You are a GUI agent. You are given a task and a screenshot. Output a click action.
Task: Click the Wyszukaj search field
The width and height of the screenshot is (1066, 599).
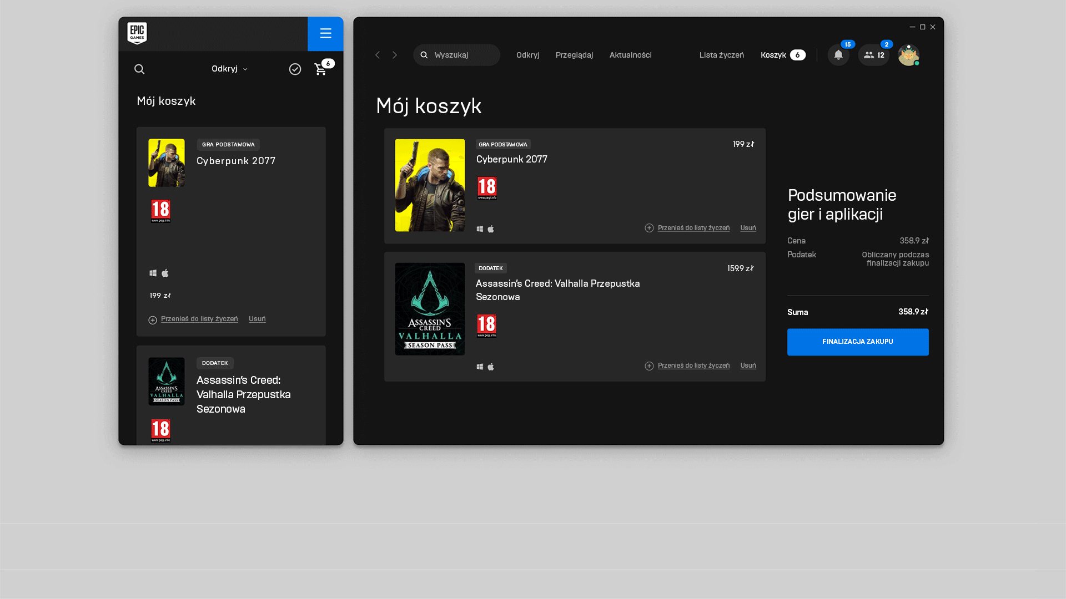[456, 55]
